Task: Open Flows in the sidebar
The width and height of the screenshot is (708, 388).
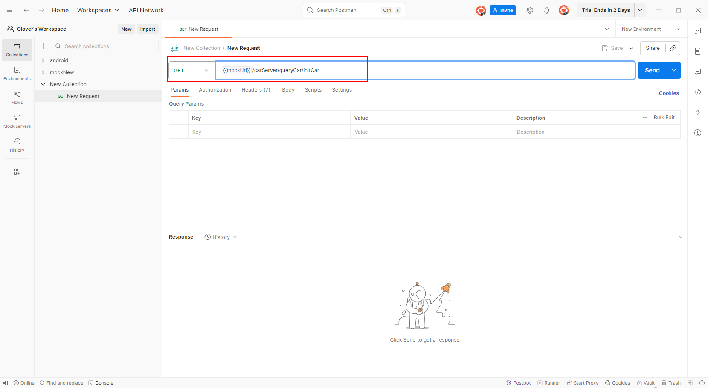Action: pyautogui.click(x=17, y=98)
